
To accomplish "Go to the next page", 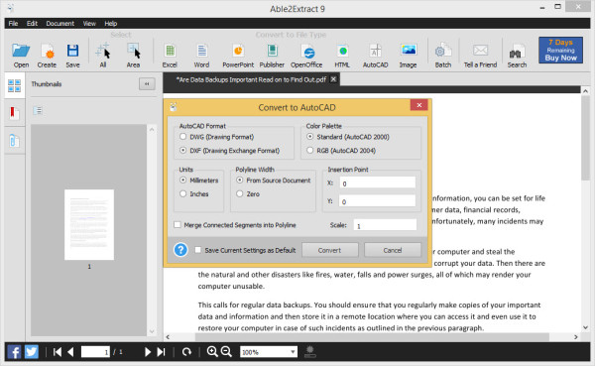I will pos(148,352).
